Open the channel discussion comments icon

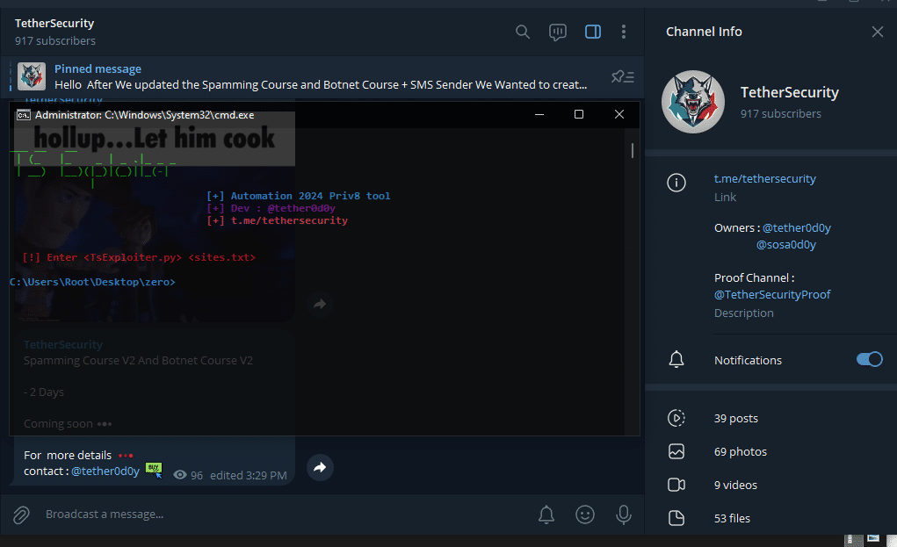coord(558,32)
